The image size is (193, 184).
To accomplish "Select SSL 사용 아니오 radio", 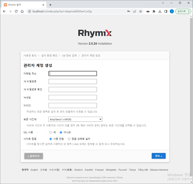I will pos(61,132).
